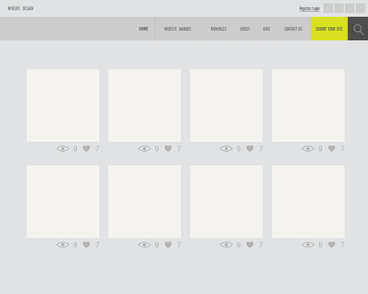The width and height of the screenshot is (368, 294).
Task: Like bottom row's second card with heart icon
Action: tap(168, 244)
